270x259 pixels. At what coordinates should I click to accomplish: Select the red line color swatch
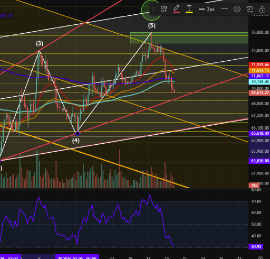[176, 12]
